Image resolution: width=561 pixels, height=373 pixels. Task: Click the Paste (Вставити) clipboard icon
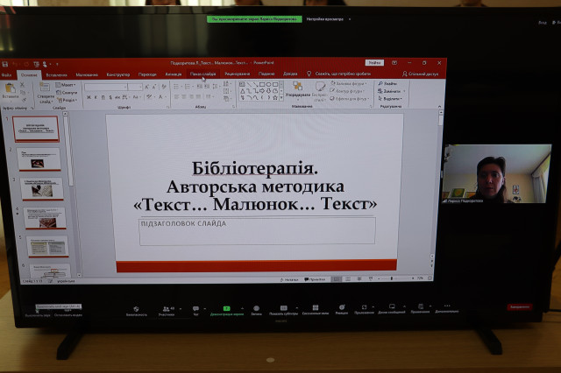10,88
